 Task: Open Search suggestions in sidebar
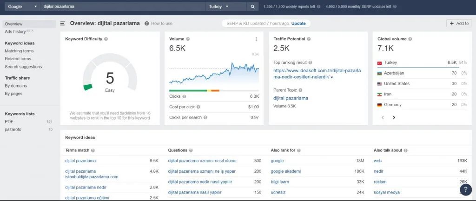tap(23, 67)
